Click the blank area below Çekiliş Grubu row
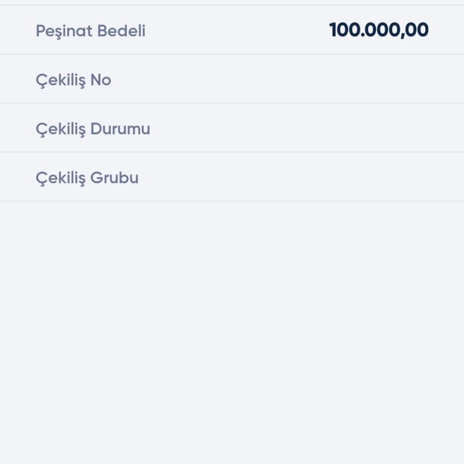 [232, 332]
